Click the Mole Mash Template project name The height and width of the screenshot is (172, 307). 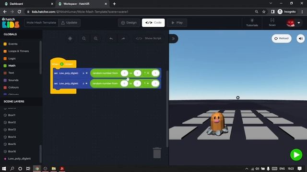coord(41,22)
